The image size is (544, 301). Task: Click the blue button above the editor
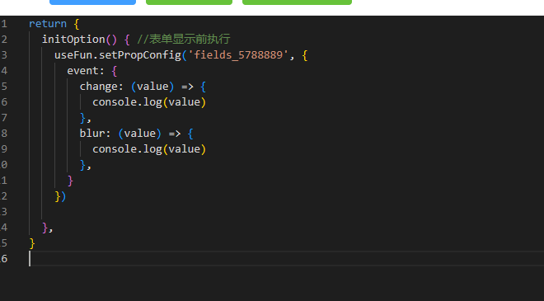click(x=92, y=2)
